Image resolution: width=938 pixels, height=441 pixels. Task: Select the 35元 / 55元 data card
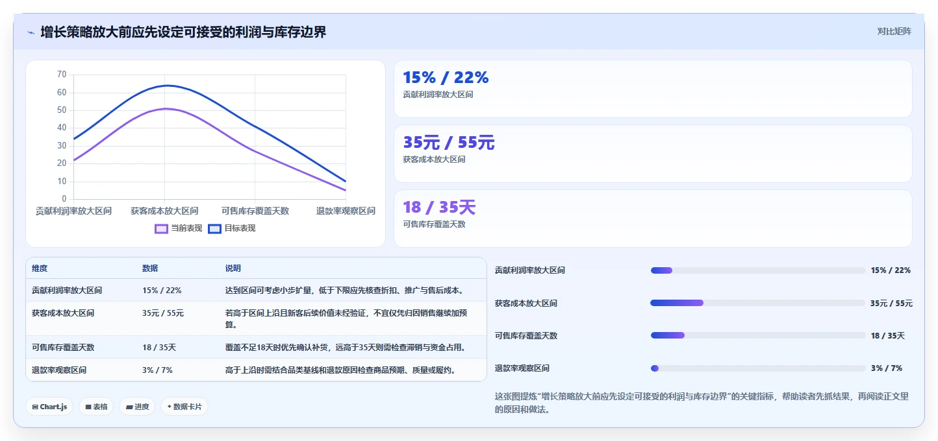pos(653,154)
